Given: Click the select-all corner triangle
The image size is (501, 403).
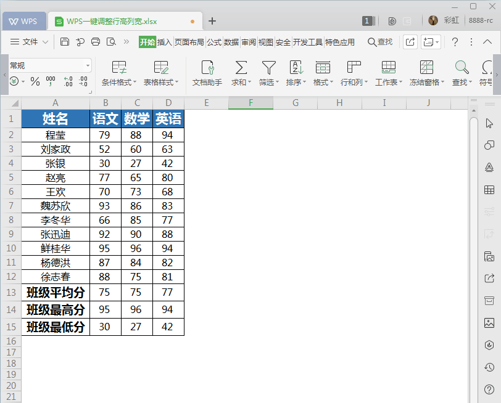Looking at the screenshot, I should click(15, 104).
